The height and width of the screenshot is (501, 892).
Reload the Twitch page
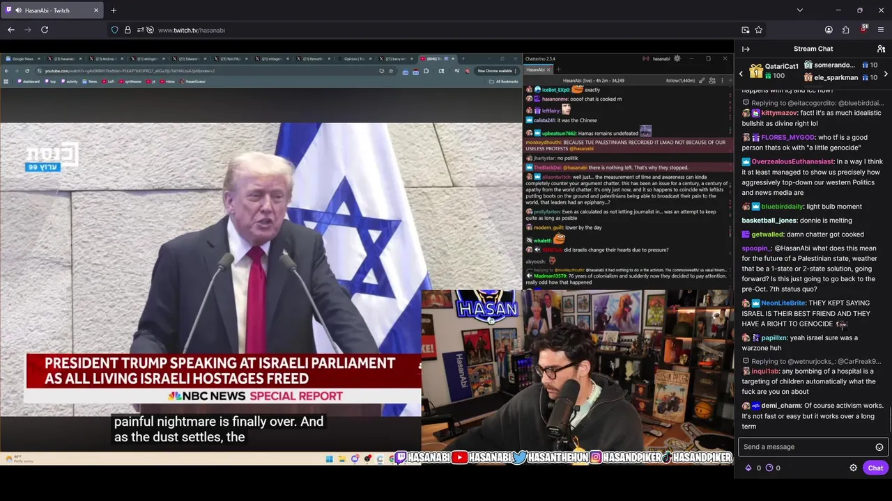click(45, 30)
